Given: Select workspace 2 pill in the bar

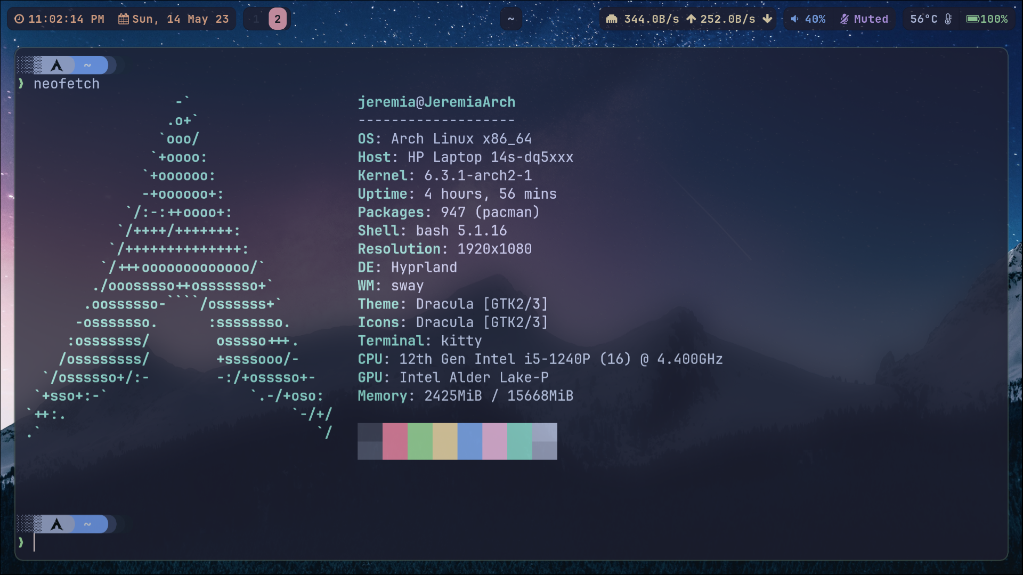Looking at the screenshot, I should pyautogui.click(x=278, y=19).
